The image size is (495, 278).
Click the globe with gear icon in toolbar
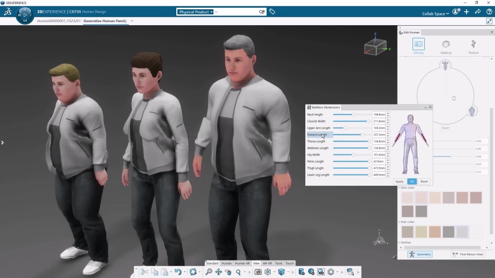[311, 272]
